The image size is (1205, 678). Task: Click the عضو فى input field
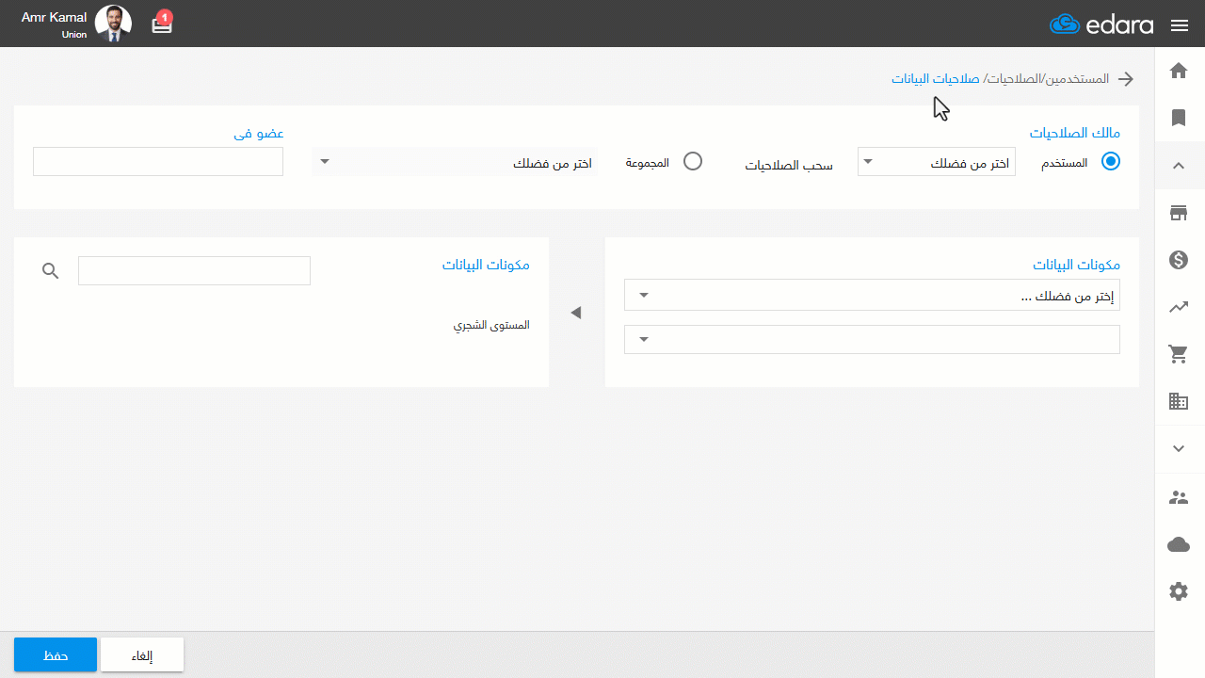pos(158,161)
